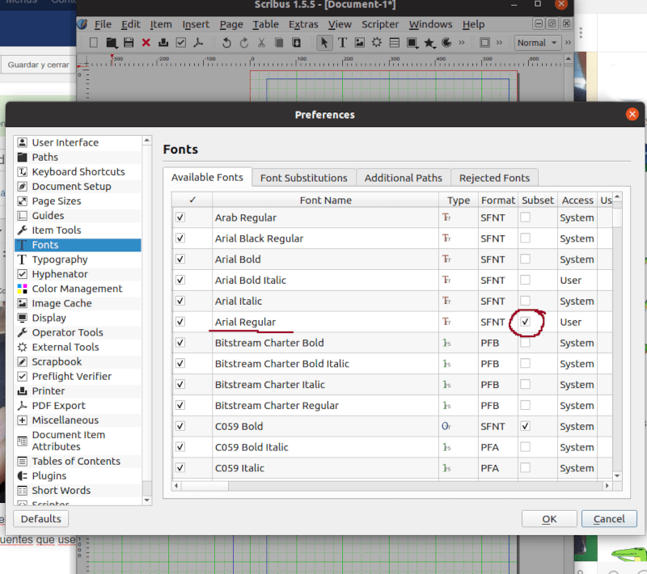Click the Print document toolbar icon

click(163, 43)
